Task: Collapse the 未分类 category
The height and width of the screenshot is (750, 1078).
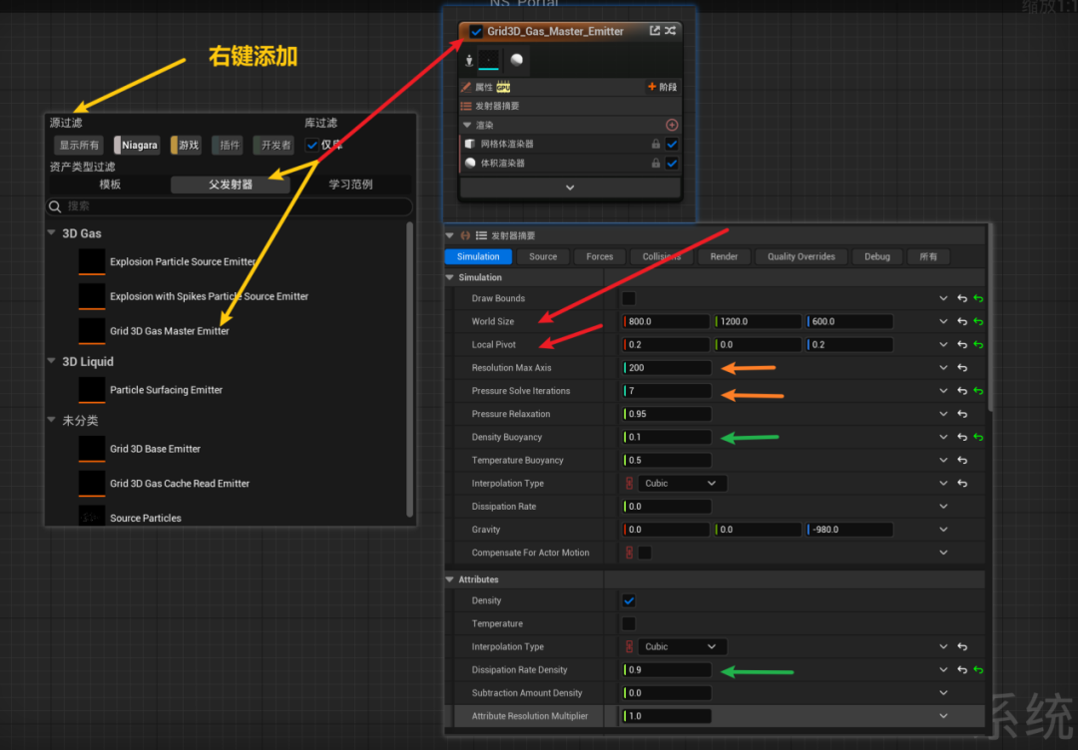Action: tap(52, 420)
